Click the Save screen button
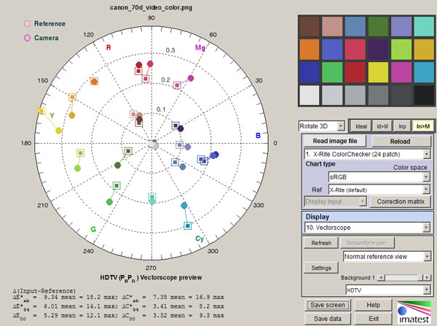 328,305
